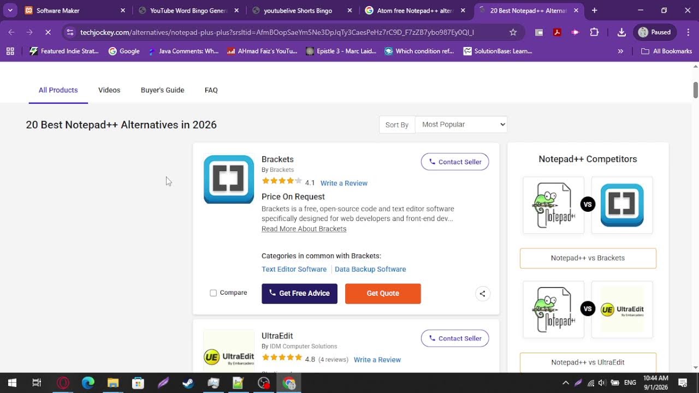Switch to the All Products tab

58,90
